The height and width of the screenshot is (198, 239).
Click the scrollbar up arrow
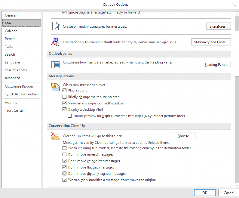(x=237, y=14)
